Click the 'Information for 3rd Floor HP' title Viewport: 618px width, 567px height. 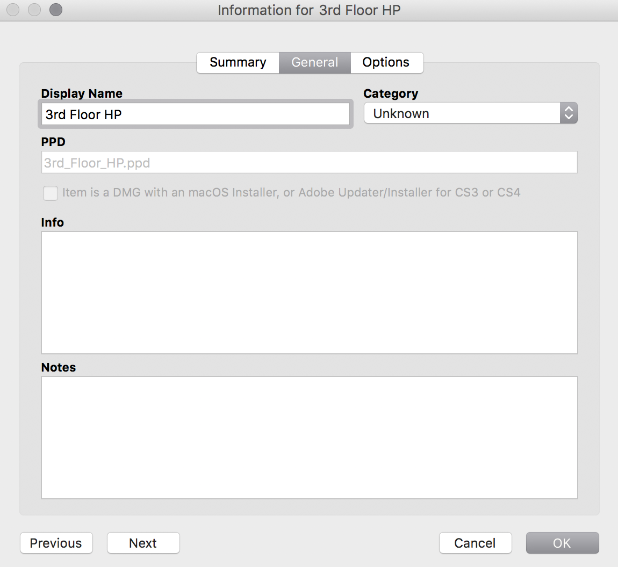[x=309, y=10]
